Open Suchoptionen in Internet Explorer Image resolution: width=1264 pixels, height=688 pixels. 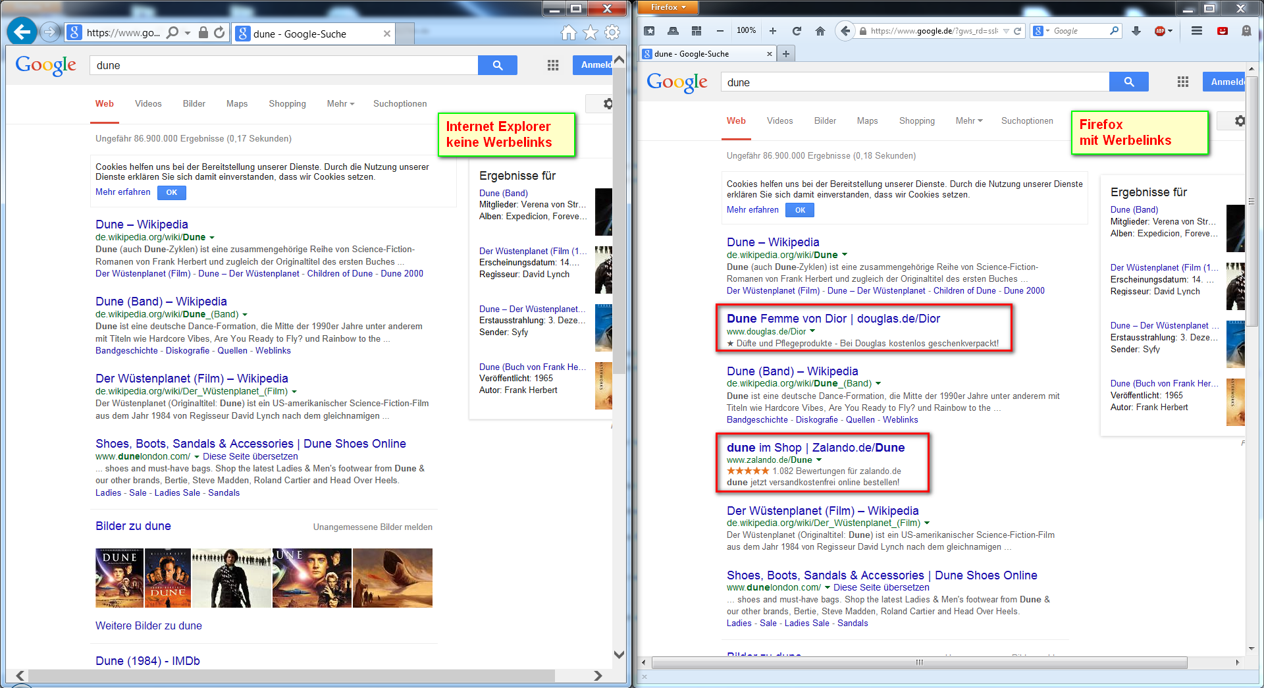400,104
